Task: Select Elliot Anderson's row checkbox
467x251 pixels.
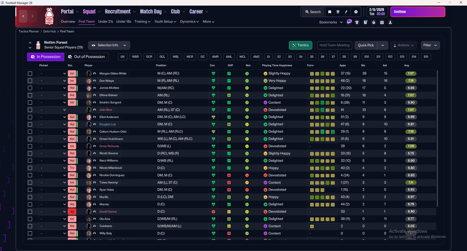Action: pyautogui.click(x=30, y=117)
